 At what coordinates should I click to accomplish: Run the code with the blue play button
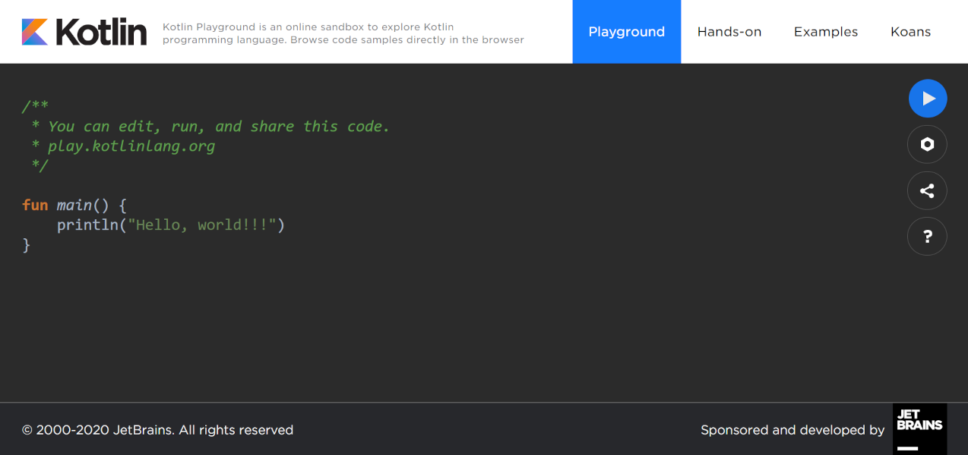[x=927, y=99]
